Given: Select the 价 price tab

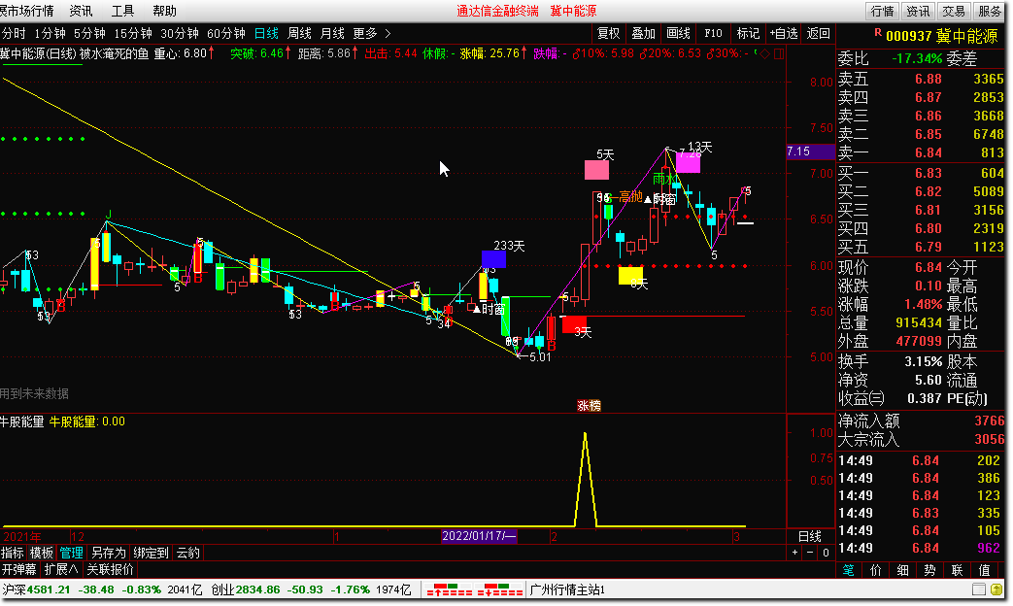Looking at the screenshot, I should tap(875, 570).
